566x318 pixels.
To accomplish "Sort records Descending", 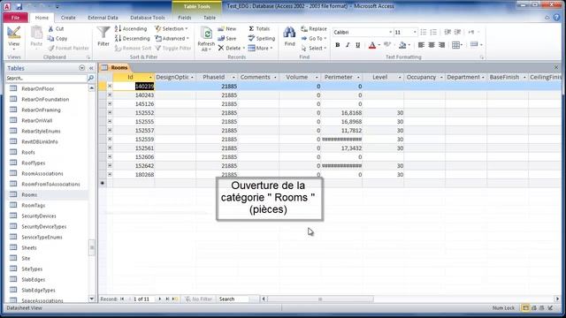I will click(132, 38).
